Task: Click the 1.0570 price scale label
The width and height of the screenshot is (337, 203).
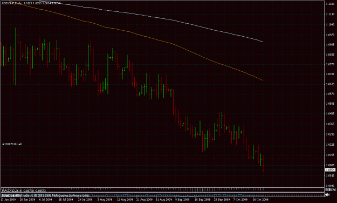Action: 331,94
